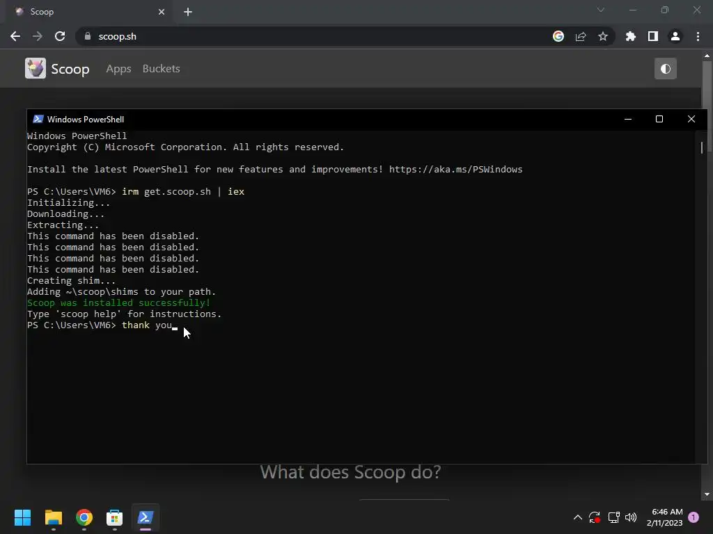Image resolution: width=713 pixels, height=534 pixels.
Task: Open Chrome tab search chevron
Action: (601, 10)
